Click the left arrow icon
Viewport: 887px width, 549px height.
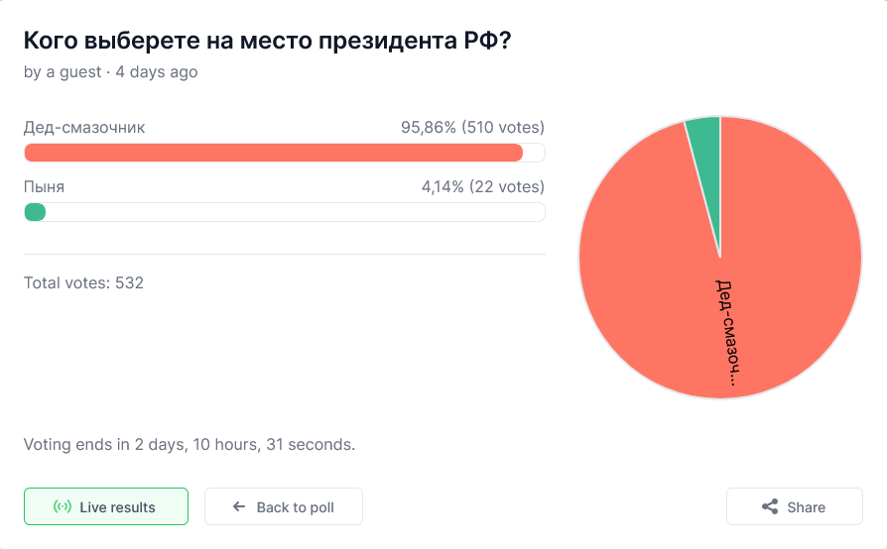coord(239,507)
